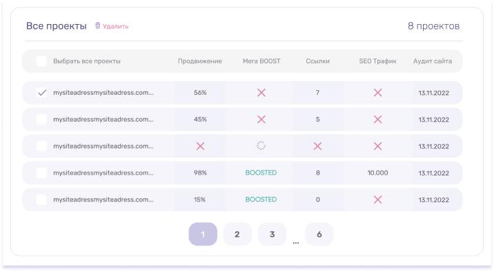Viewport: 494px width, 271px height.
Task: Click the pagination ellipsis
Action: click(x=296, y=243)
